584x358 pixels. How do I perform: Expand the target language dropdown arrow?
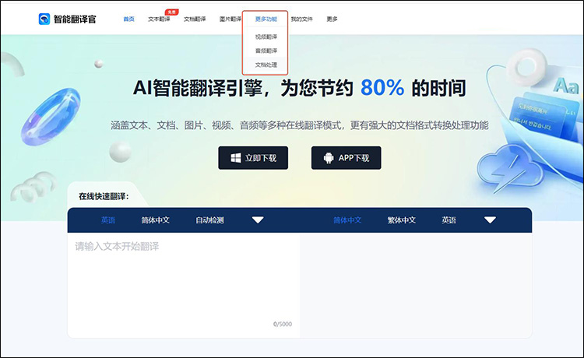click(490, 220)
